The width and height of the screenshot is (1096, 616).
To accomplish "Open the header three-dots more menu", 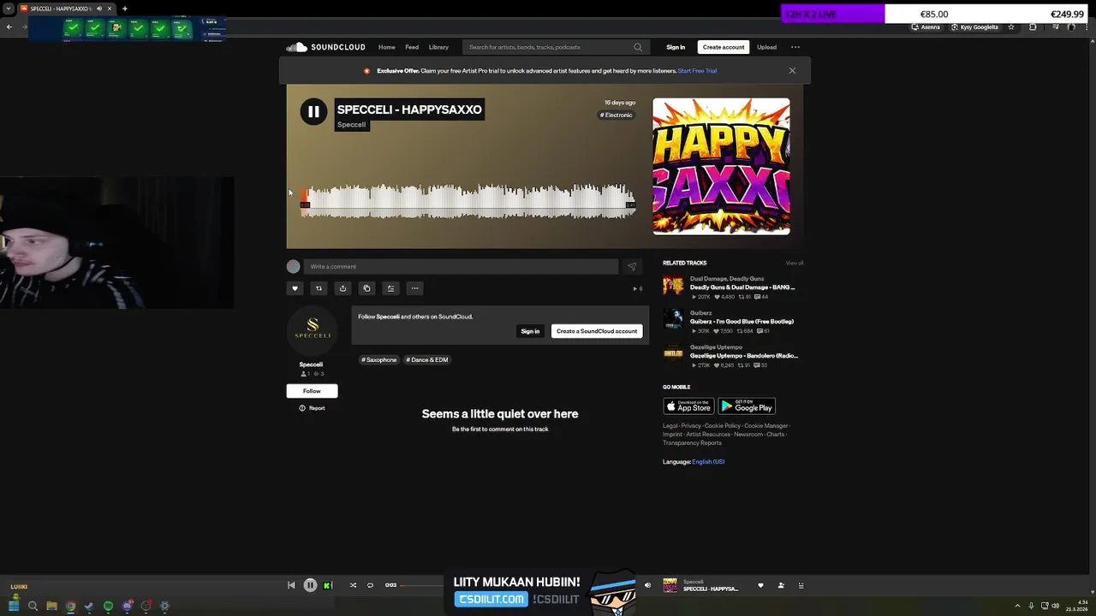I will click(x=795, y=47).
